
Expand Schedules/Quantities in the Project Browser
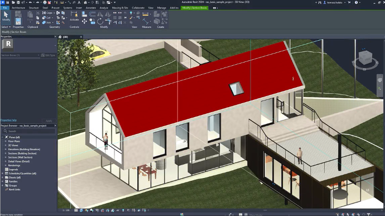tap(3, 174)
